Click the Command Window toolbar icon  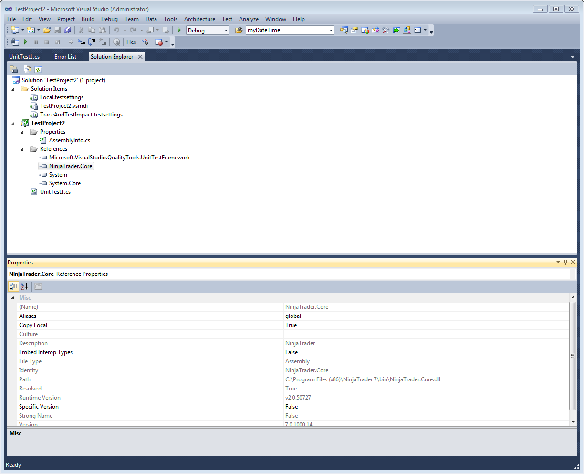[417, 30]
